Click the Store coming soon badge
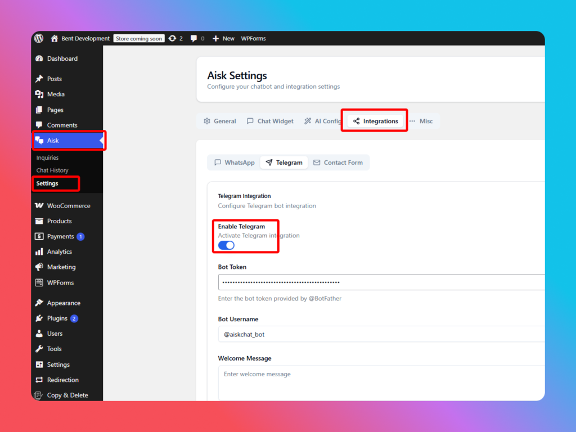Viewport: 576px width, 432px height. (x=139, y=38)
